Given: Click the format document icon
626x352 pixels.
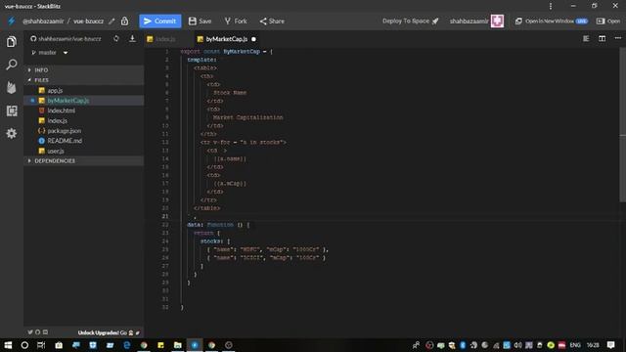Looking at the screenshot, I should (x=586, y=39).
